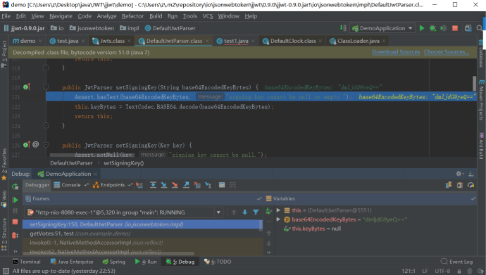The width and height of the screenshot is (486, 275).
Task: Expand the 'this' variable node
Action: click(278, 210)
